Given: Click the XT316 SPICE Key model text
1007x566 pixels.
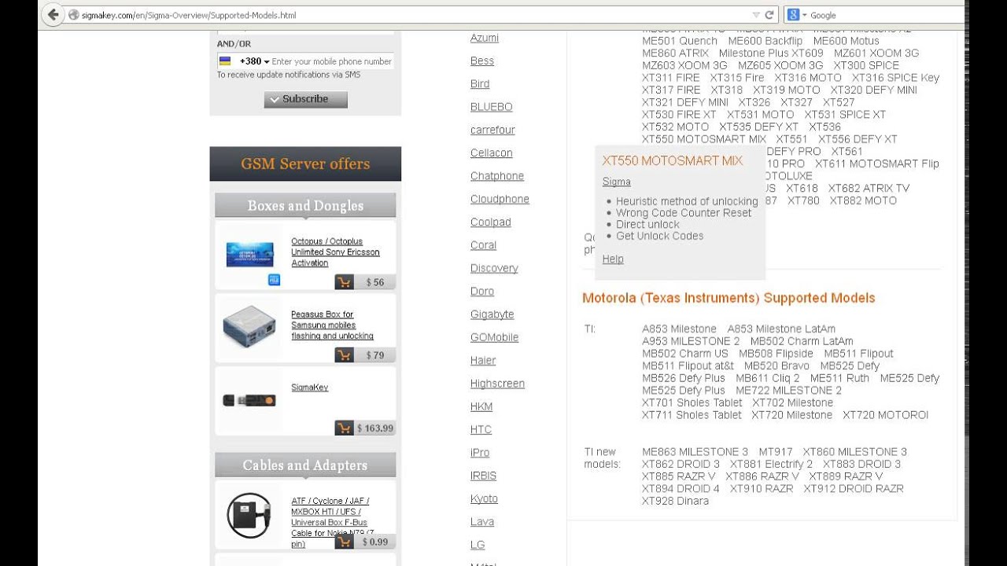Looking at the screenshot, I should tap(895, 78).
